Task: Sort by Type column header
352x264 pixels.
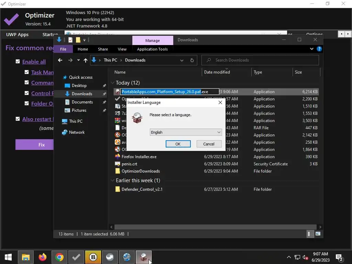Action: point(272,72)
